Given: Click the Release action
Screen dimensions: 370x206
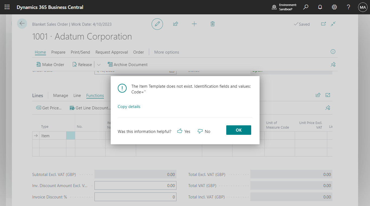Looking at the screenshot, I should coord(82,65).
